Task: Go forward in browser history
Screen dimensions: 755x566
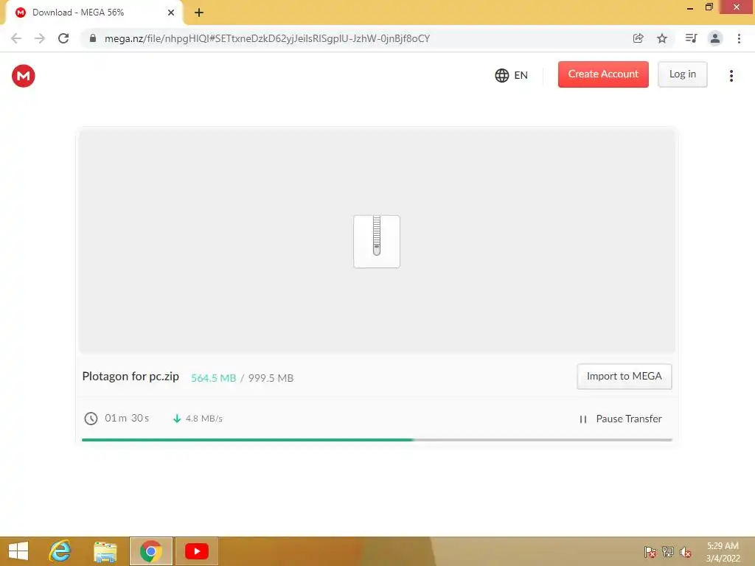Action: (x=40, y=38)
